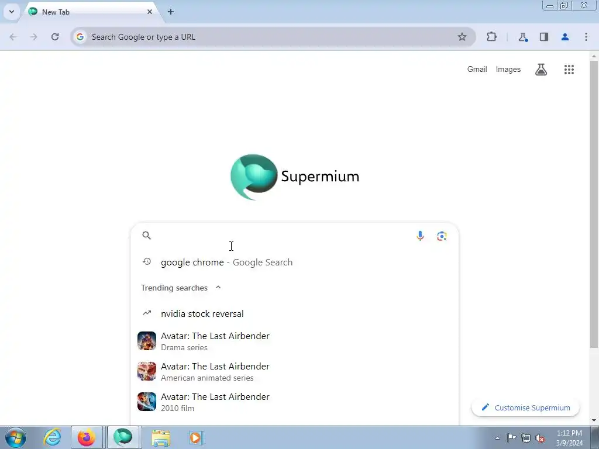
Task: Open the Extensions puzzle icon
Action: coord(491,37)
